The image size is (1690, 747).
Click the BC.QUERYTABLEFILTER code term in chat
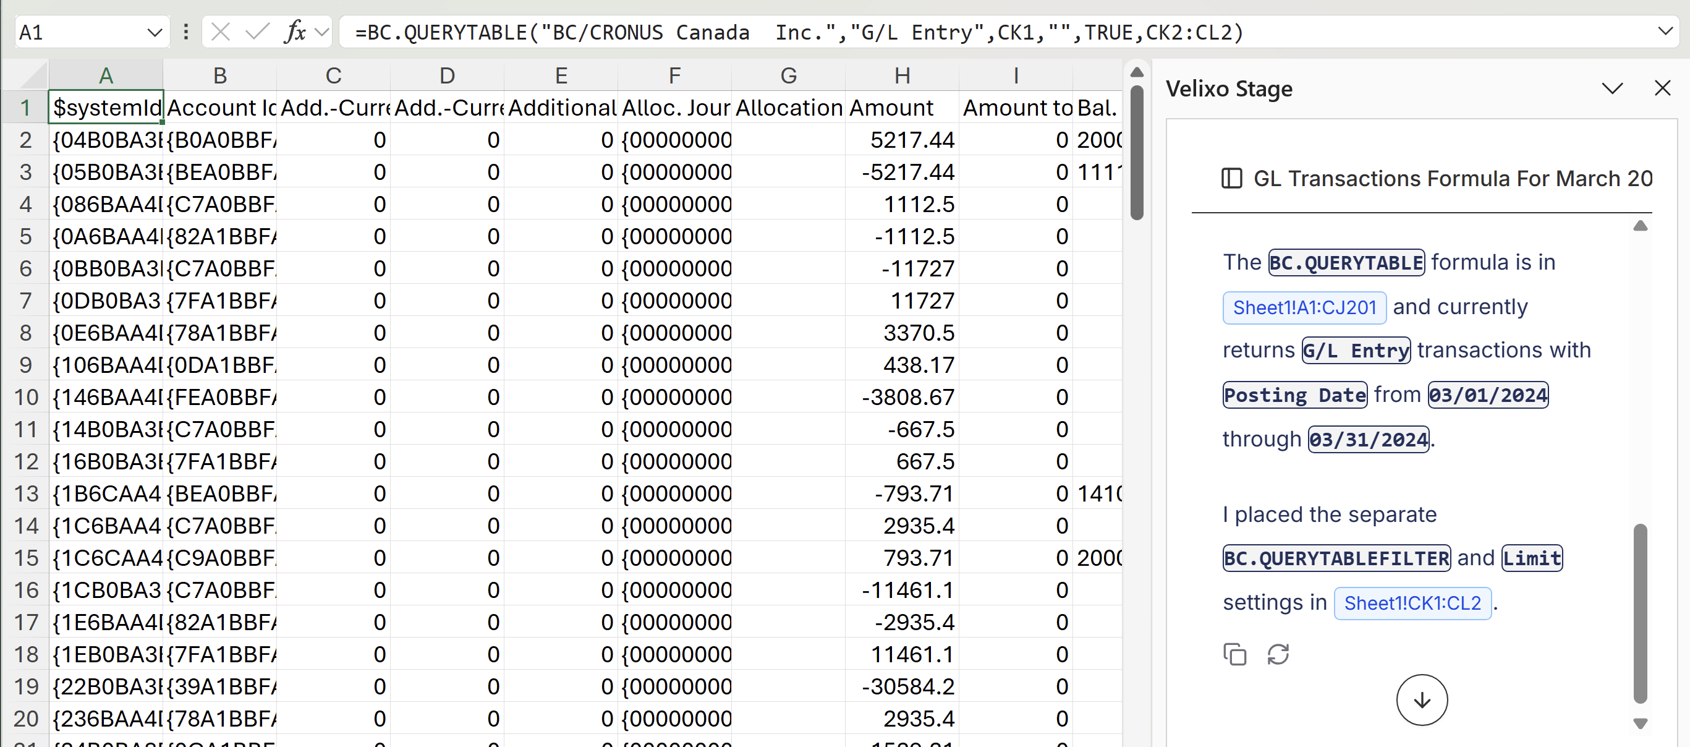pyautogui.click(x=1336, y=558)
